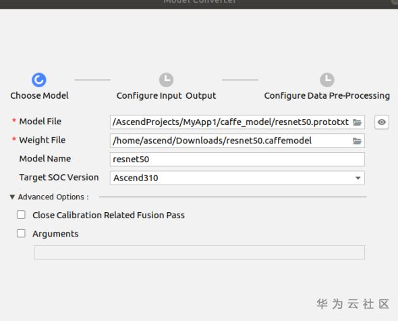Click the Choose Model step icon
398x321 pixels.
(x=39, y=80)
